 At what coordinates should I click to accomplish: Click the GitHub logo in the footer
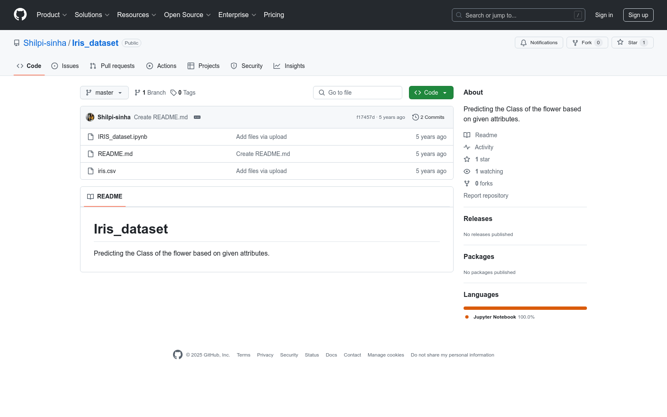178,354
